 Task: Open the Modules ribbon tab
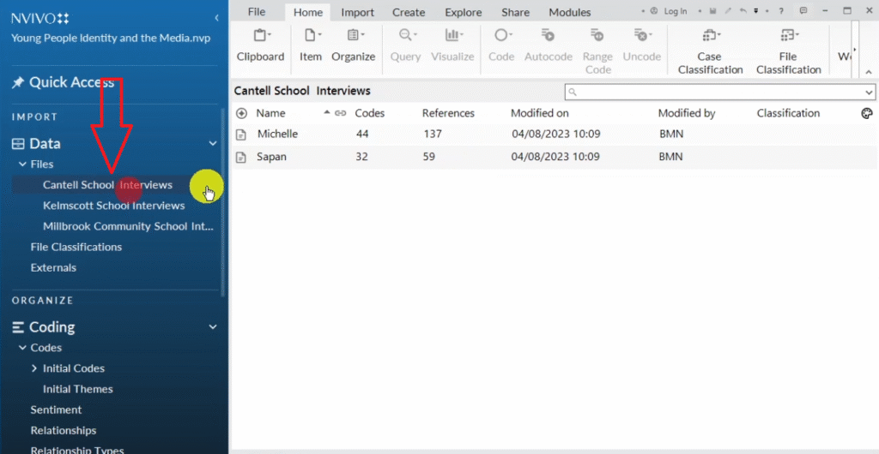[x=570, y=12]
